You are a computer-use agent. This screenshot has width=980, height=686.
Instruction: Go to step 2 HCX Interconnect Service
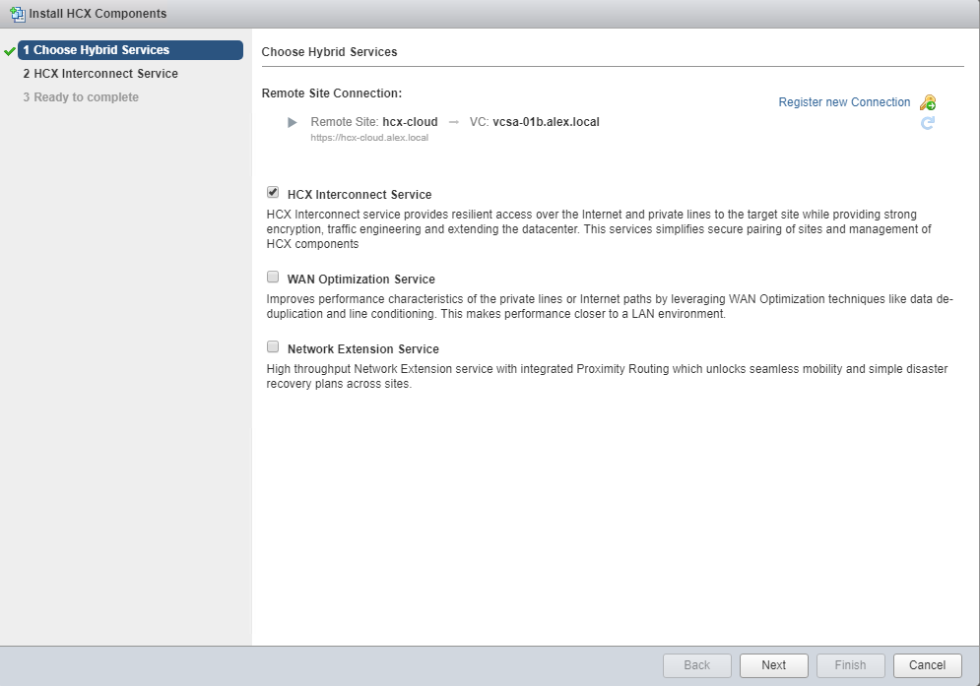click(100, 74)
